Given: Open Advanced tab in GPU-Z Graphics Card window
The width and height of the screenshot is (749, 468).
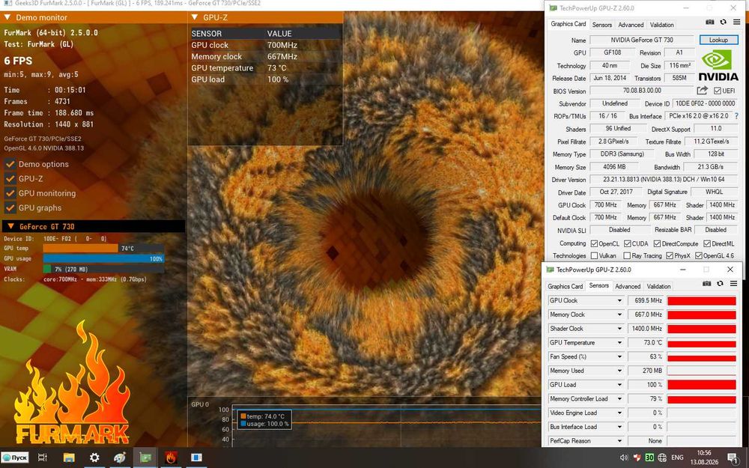Looking at the screenshot, I should pyautogui.click(x=631, y=25).
